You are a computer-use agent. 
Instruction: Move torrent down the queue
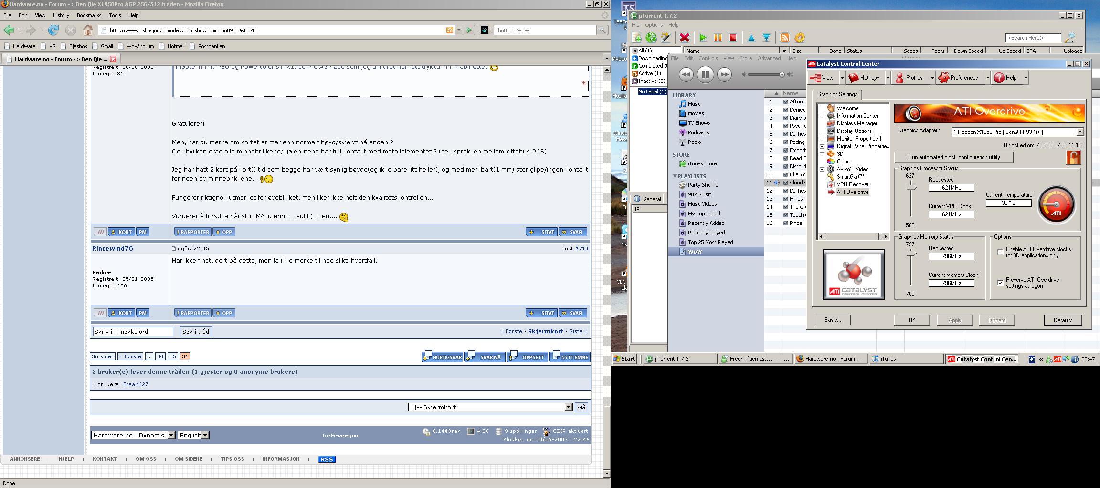[766, 38]
